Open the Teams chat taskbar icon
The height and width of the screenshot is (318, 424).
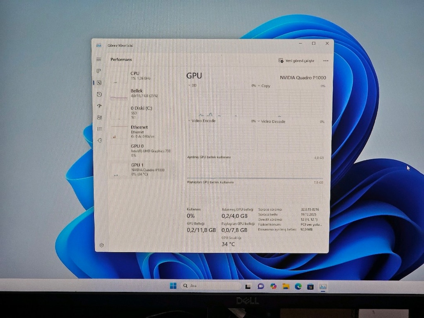pos(261,286)
